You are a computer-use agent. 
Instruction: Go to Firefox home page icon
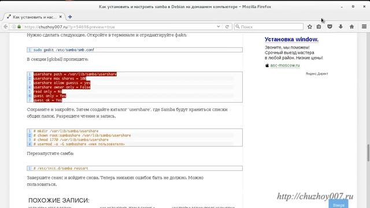click(351, 27)
